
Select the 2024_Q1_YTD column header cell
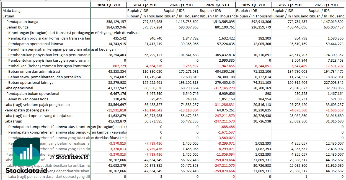coord(109,5)
